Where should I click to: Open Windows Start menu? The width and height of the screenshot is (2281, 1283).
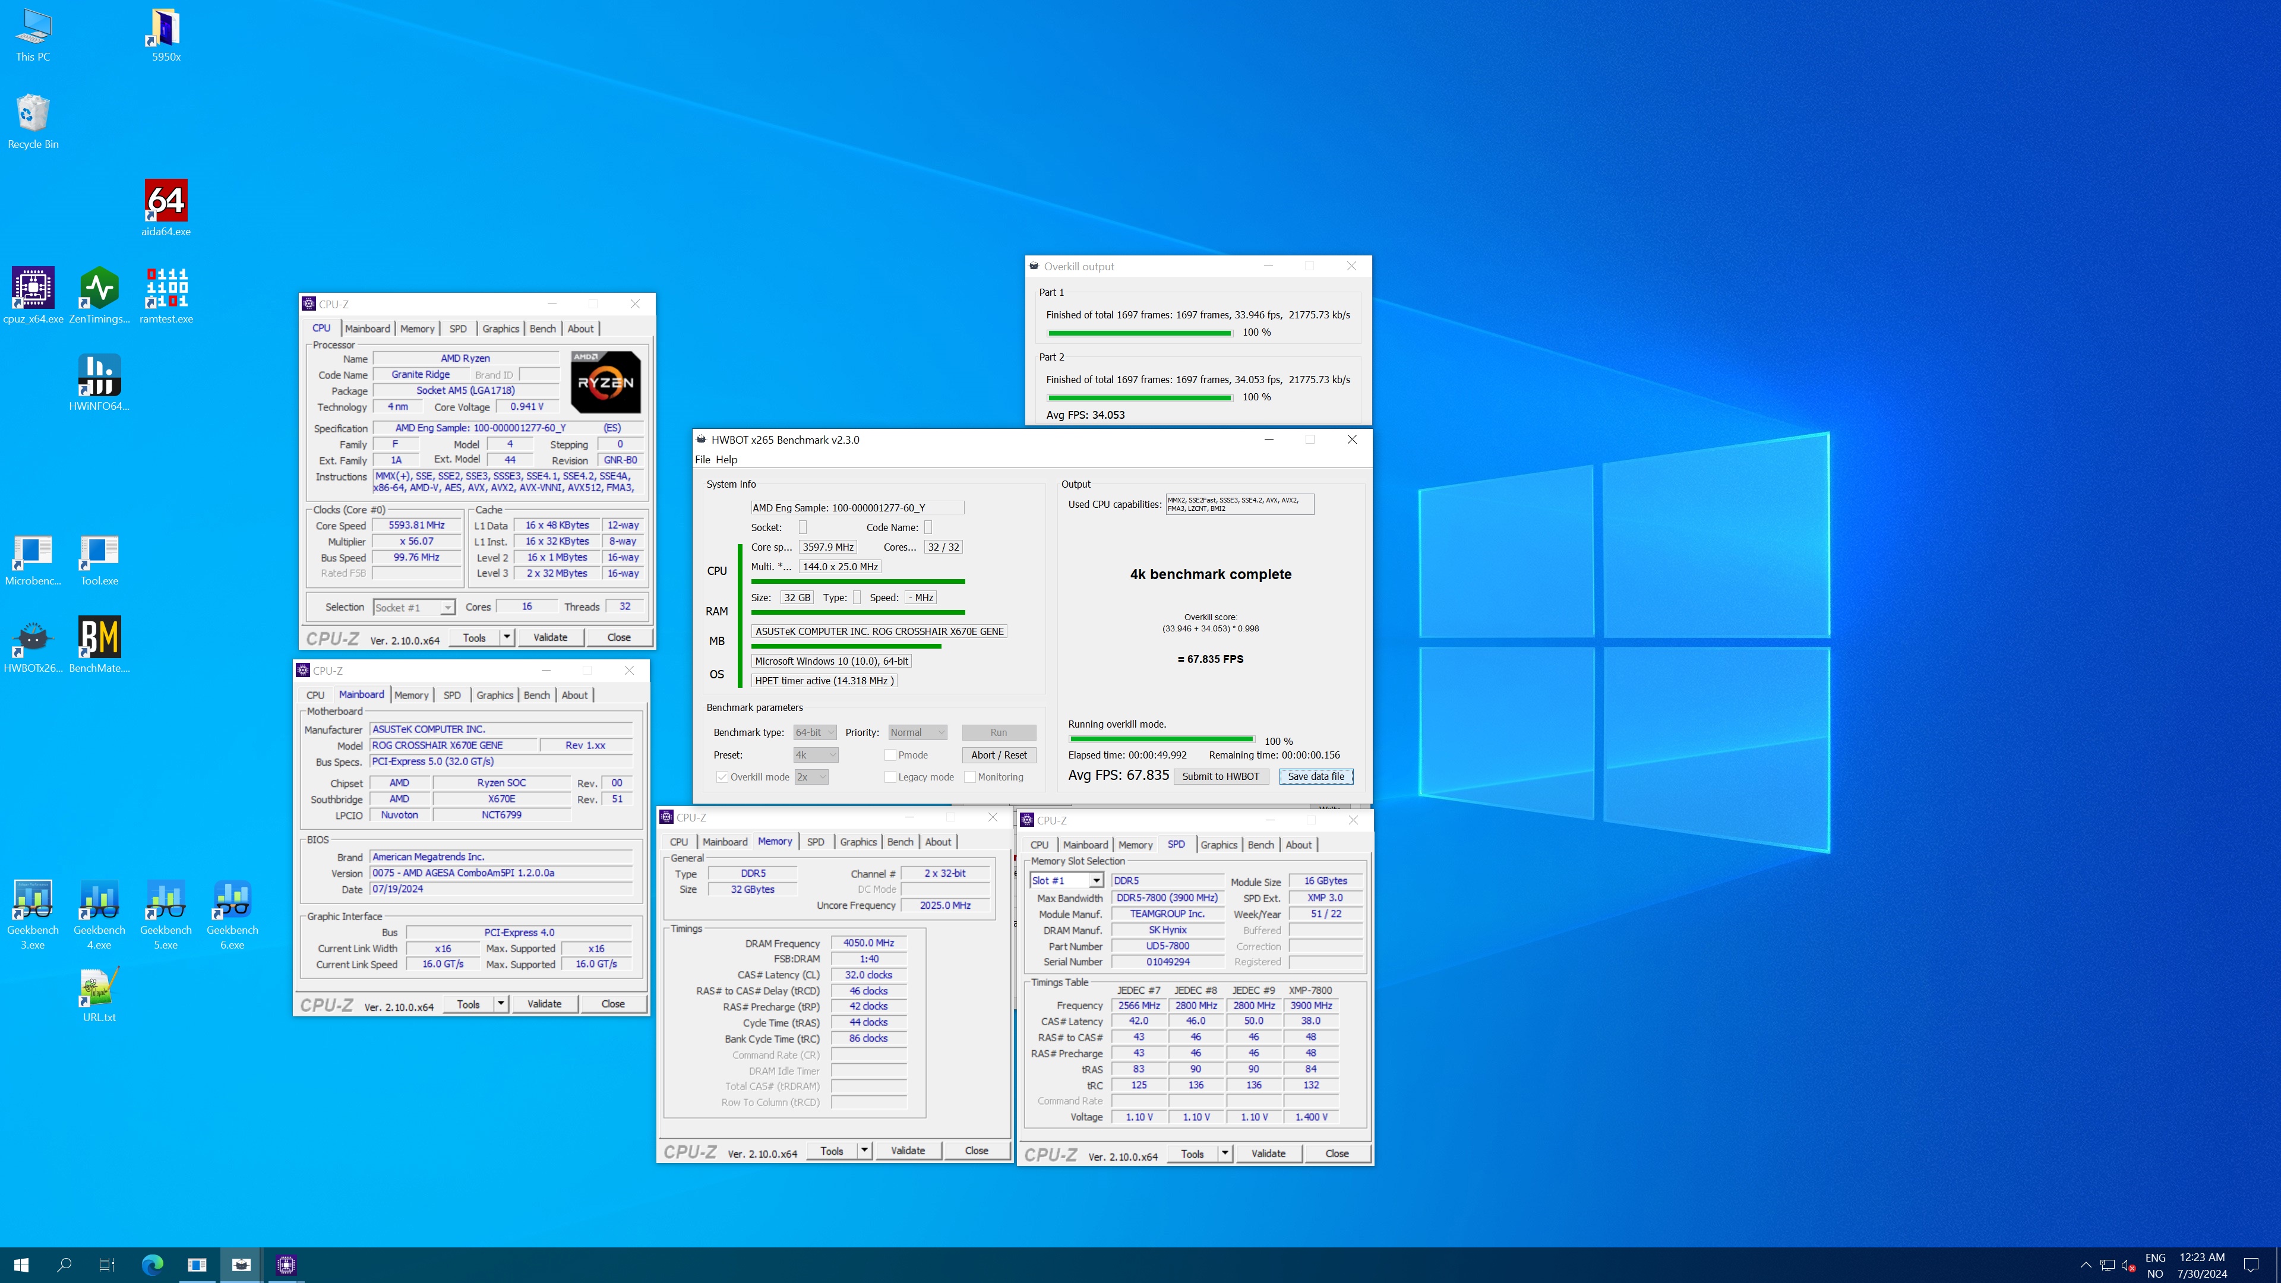click(x=21, y=1265)
